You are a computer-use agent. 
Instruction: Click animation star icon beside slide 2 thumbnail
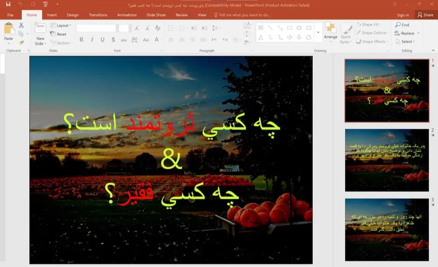(433, 135)
